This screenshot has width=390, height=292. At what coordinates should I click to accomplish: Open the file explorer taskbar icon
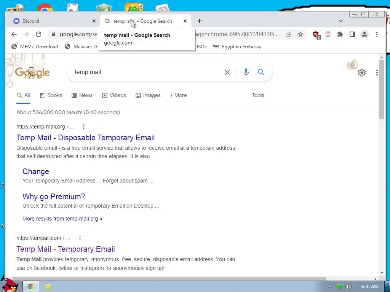(48, 287)
